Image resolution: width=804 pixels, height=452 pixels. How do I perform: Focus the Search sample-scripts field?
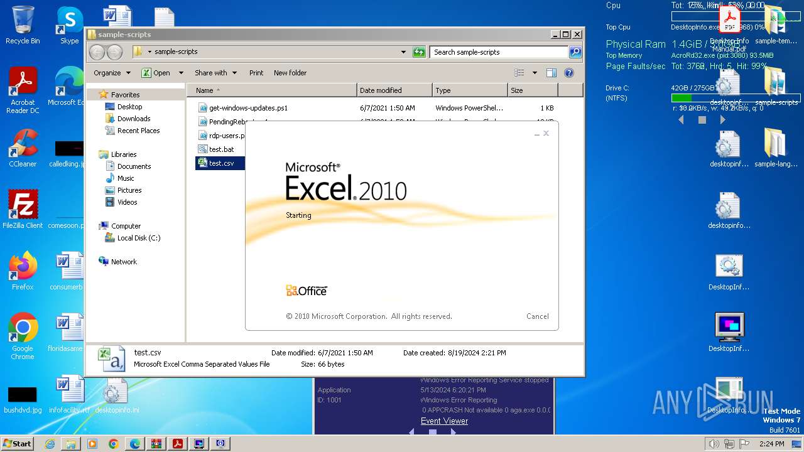[499, 52]
